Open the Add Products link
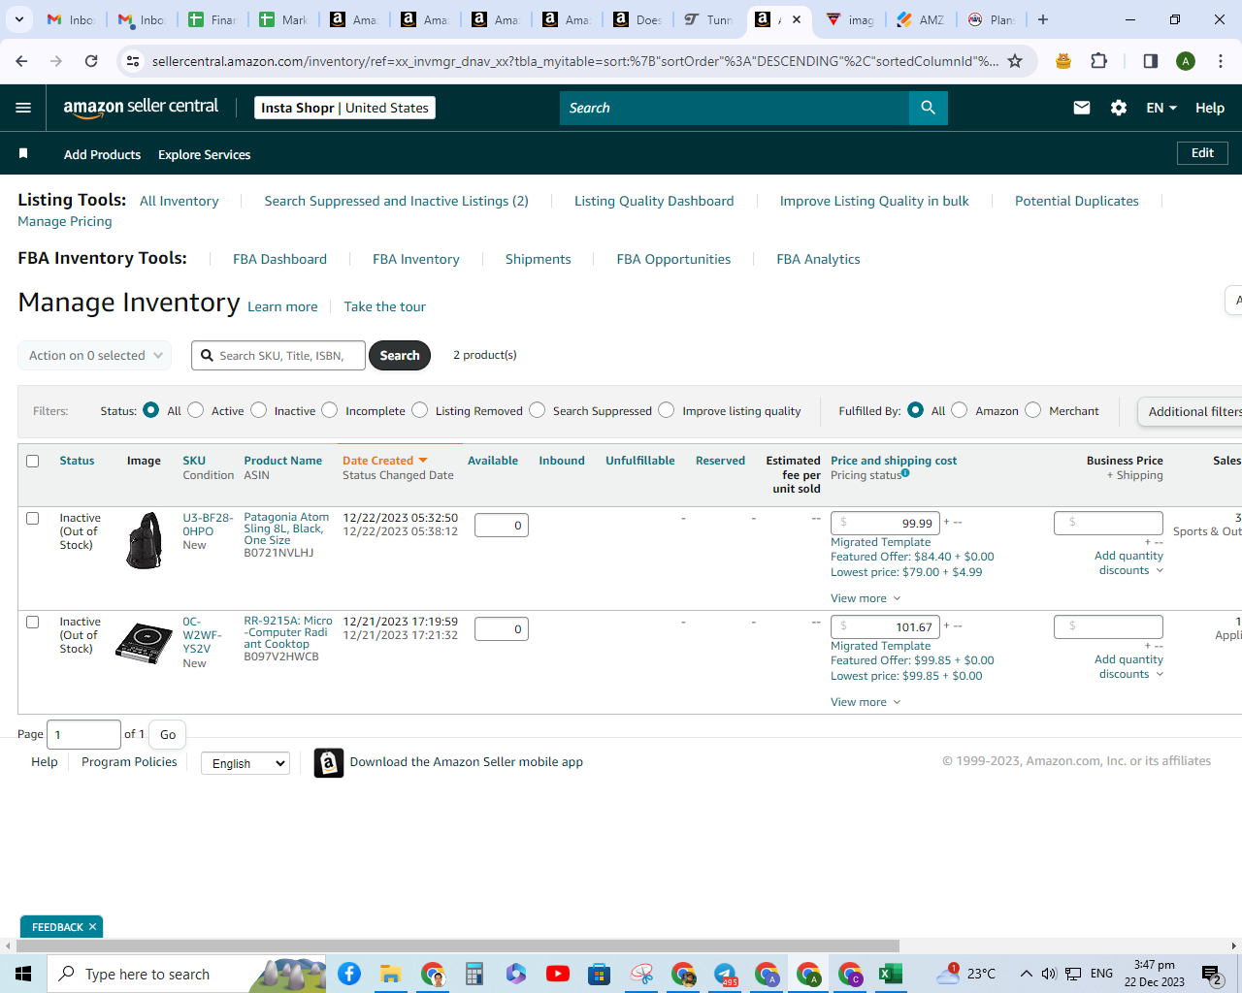 click(102, 154)
